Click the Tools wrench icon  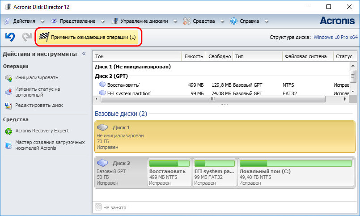[x=186, y=21]
